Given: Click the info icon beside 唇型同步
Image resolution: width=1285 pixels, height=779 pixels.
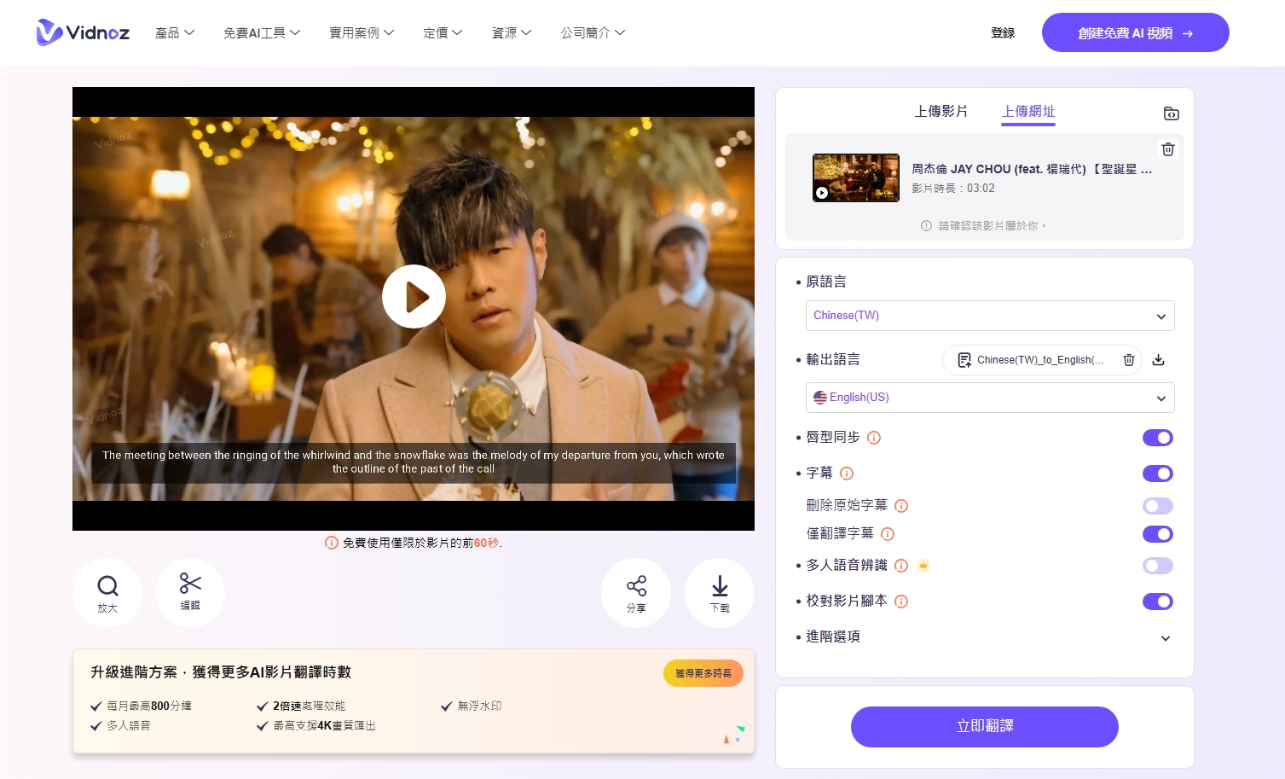Looking at the screenshot, I should (x=873, y=438).
